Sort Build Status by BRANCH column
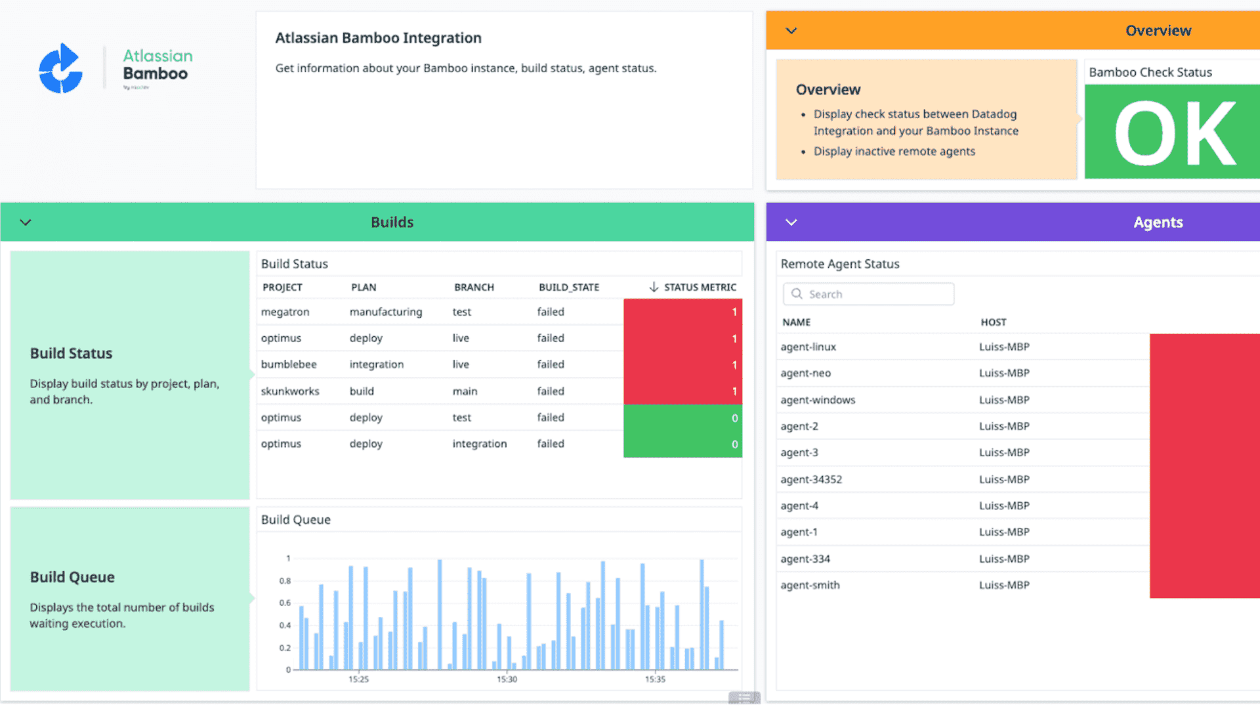1260x709 pixels. pyautogui.click(x=474, y=288)
